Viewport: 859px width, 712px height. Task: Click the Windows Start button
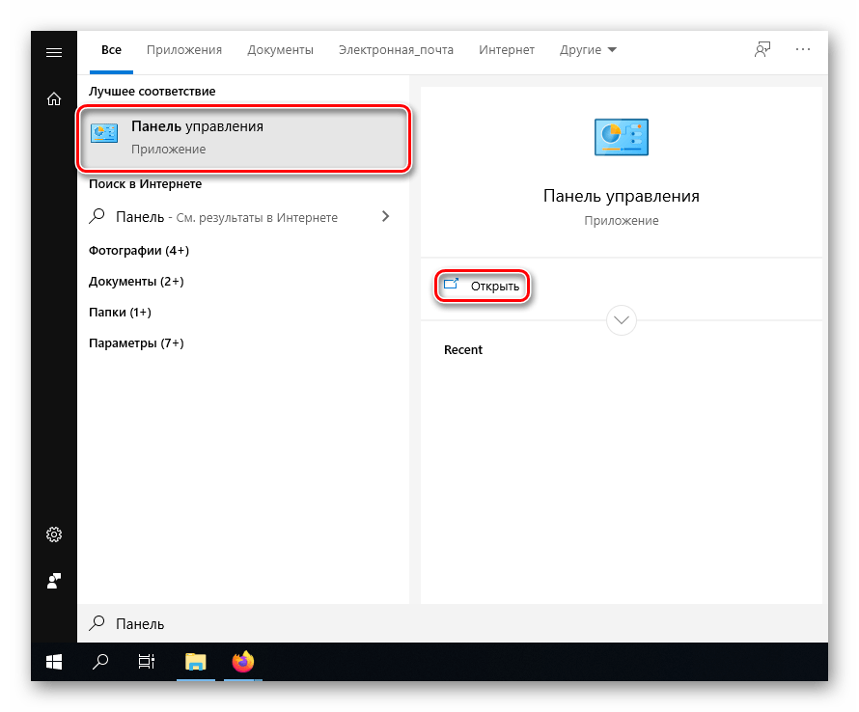(54, 662)
